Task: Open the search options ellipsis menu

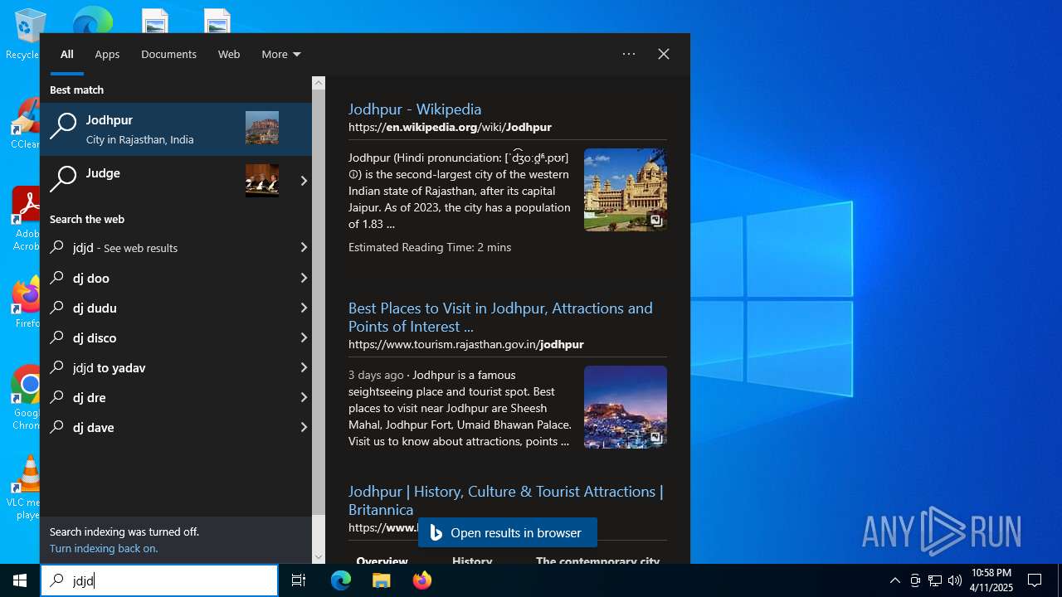Action: (629, 54)
